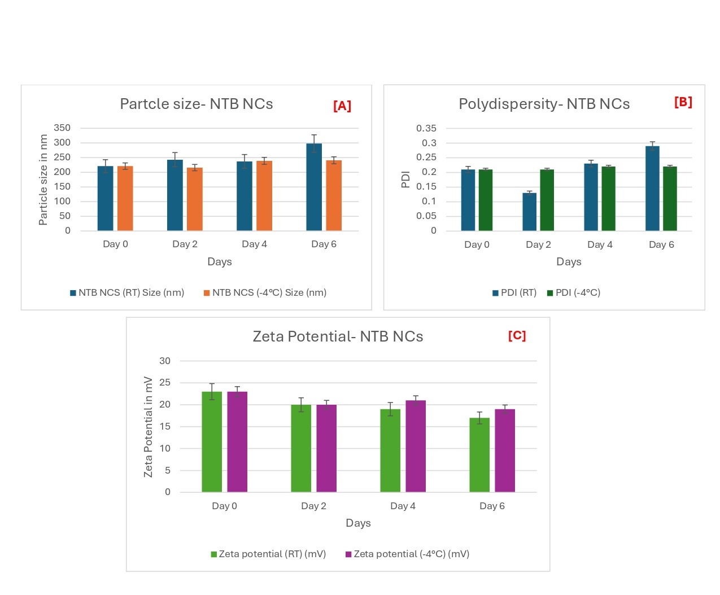720x595 pixels.
Task: Click the red [C] panel label
Action: pyautogui.click(x=517, y=336)
